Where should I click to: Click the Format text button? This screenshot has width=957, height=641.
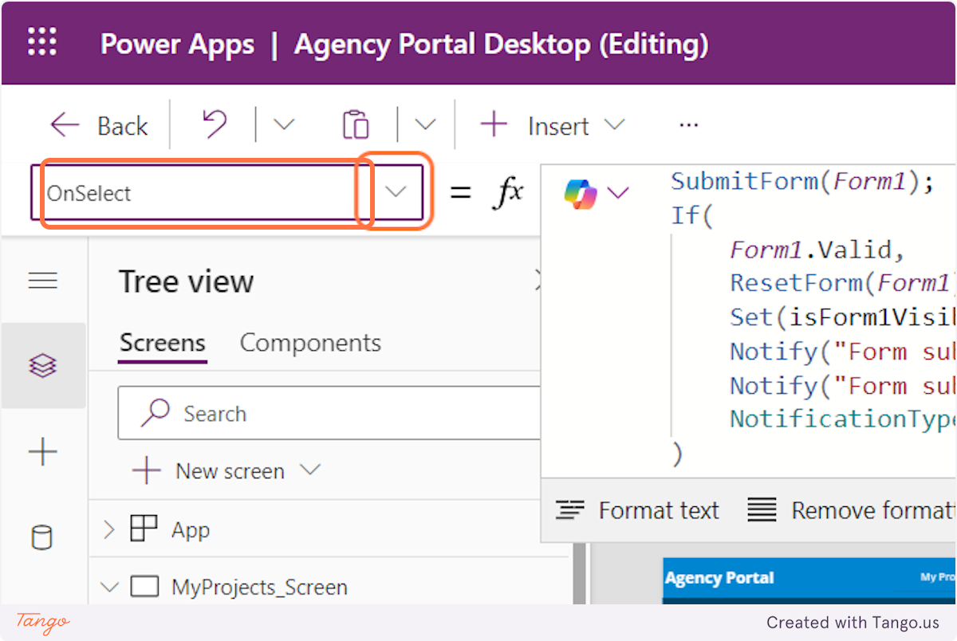[x=638, y=510]
